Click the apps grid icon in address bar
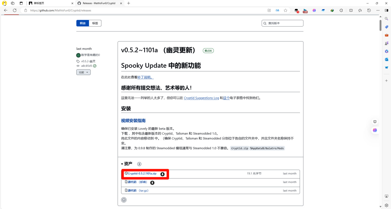The height and width of the screenshot is (209, 391). (269, 10)
